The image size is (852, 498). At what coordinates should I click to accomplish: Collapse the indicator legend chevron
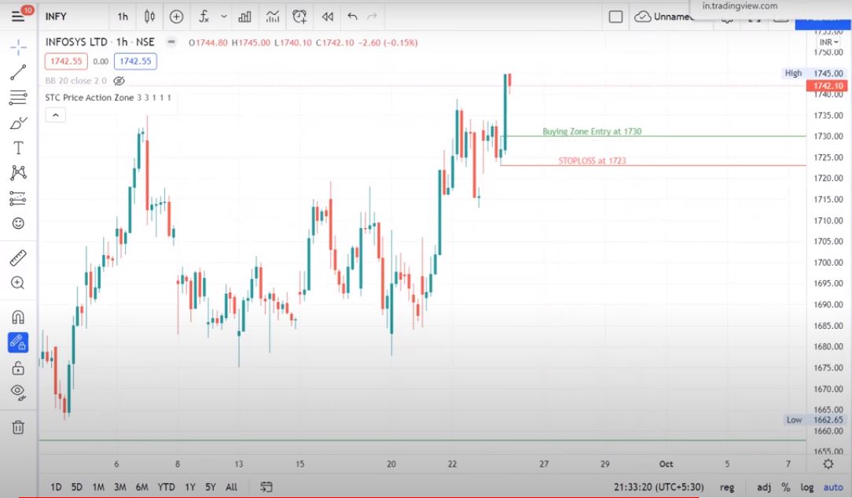[55, 115]
